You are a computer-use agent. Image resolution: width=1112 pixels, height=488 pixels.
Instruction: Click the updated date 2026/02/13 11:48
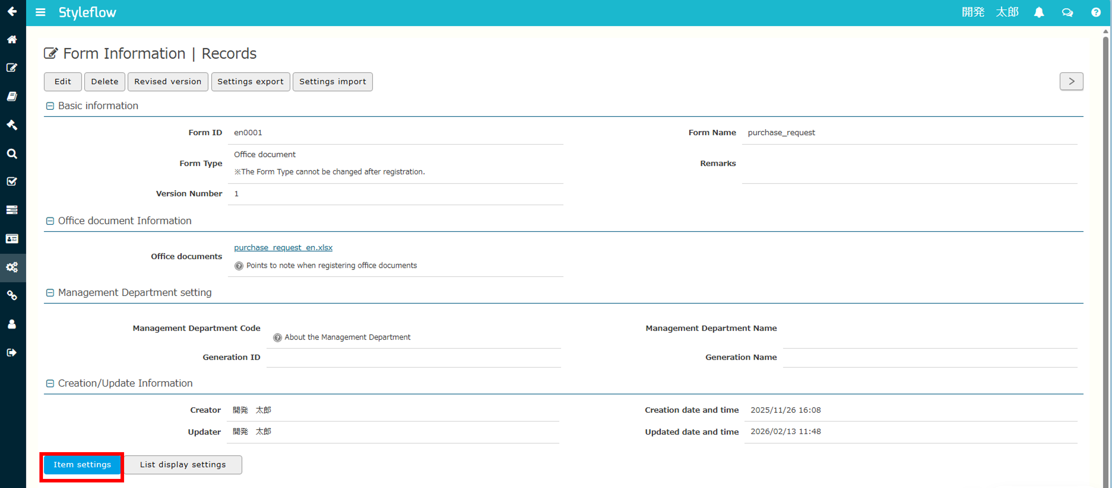point(786,431)
